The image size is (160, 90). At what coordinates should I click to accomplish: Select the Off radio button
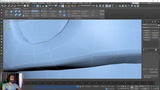coord(144,69)
